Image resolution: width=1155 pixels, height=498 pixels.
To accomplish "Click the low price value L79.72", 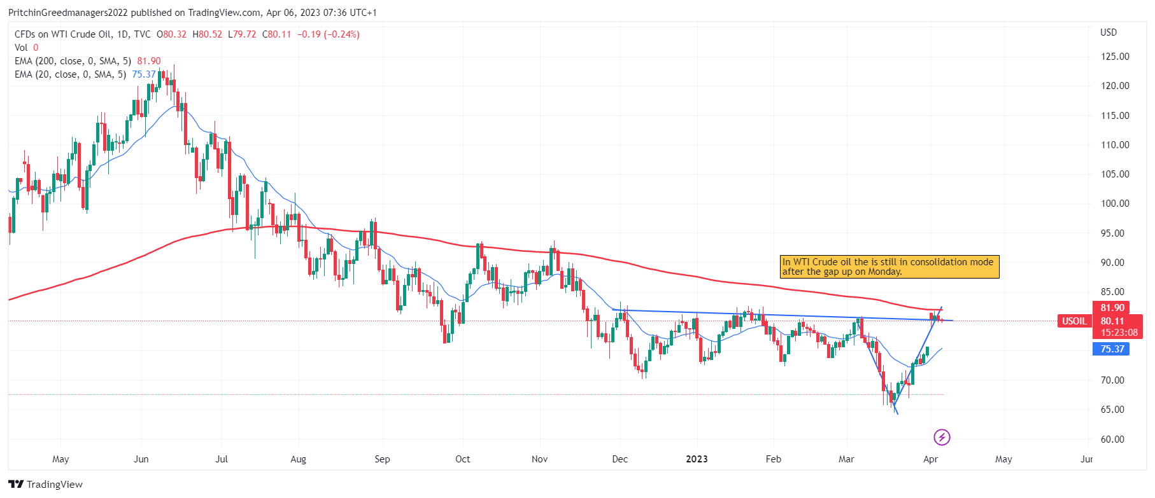I will tap(243, 34).
